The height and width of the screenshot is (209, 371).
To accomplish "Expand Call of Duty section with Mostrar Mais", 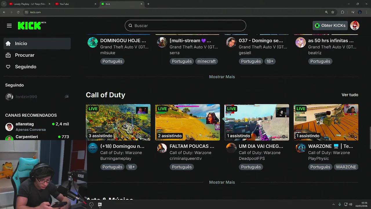I will click(222, 182).
